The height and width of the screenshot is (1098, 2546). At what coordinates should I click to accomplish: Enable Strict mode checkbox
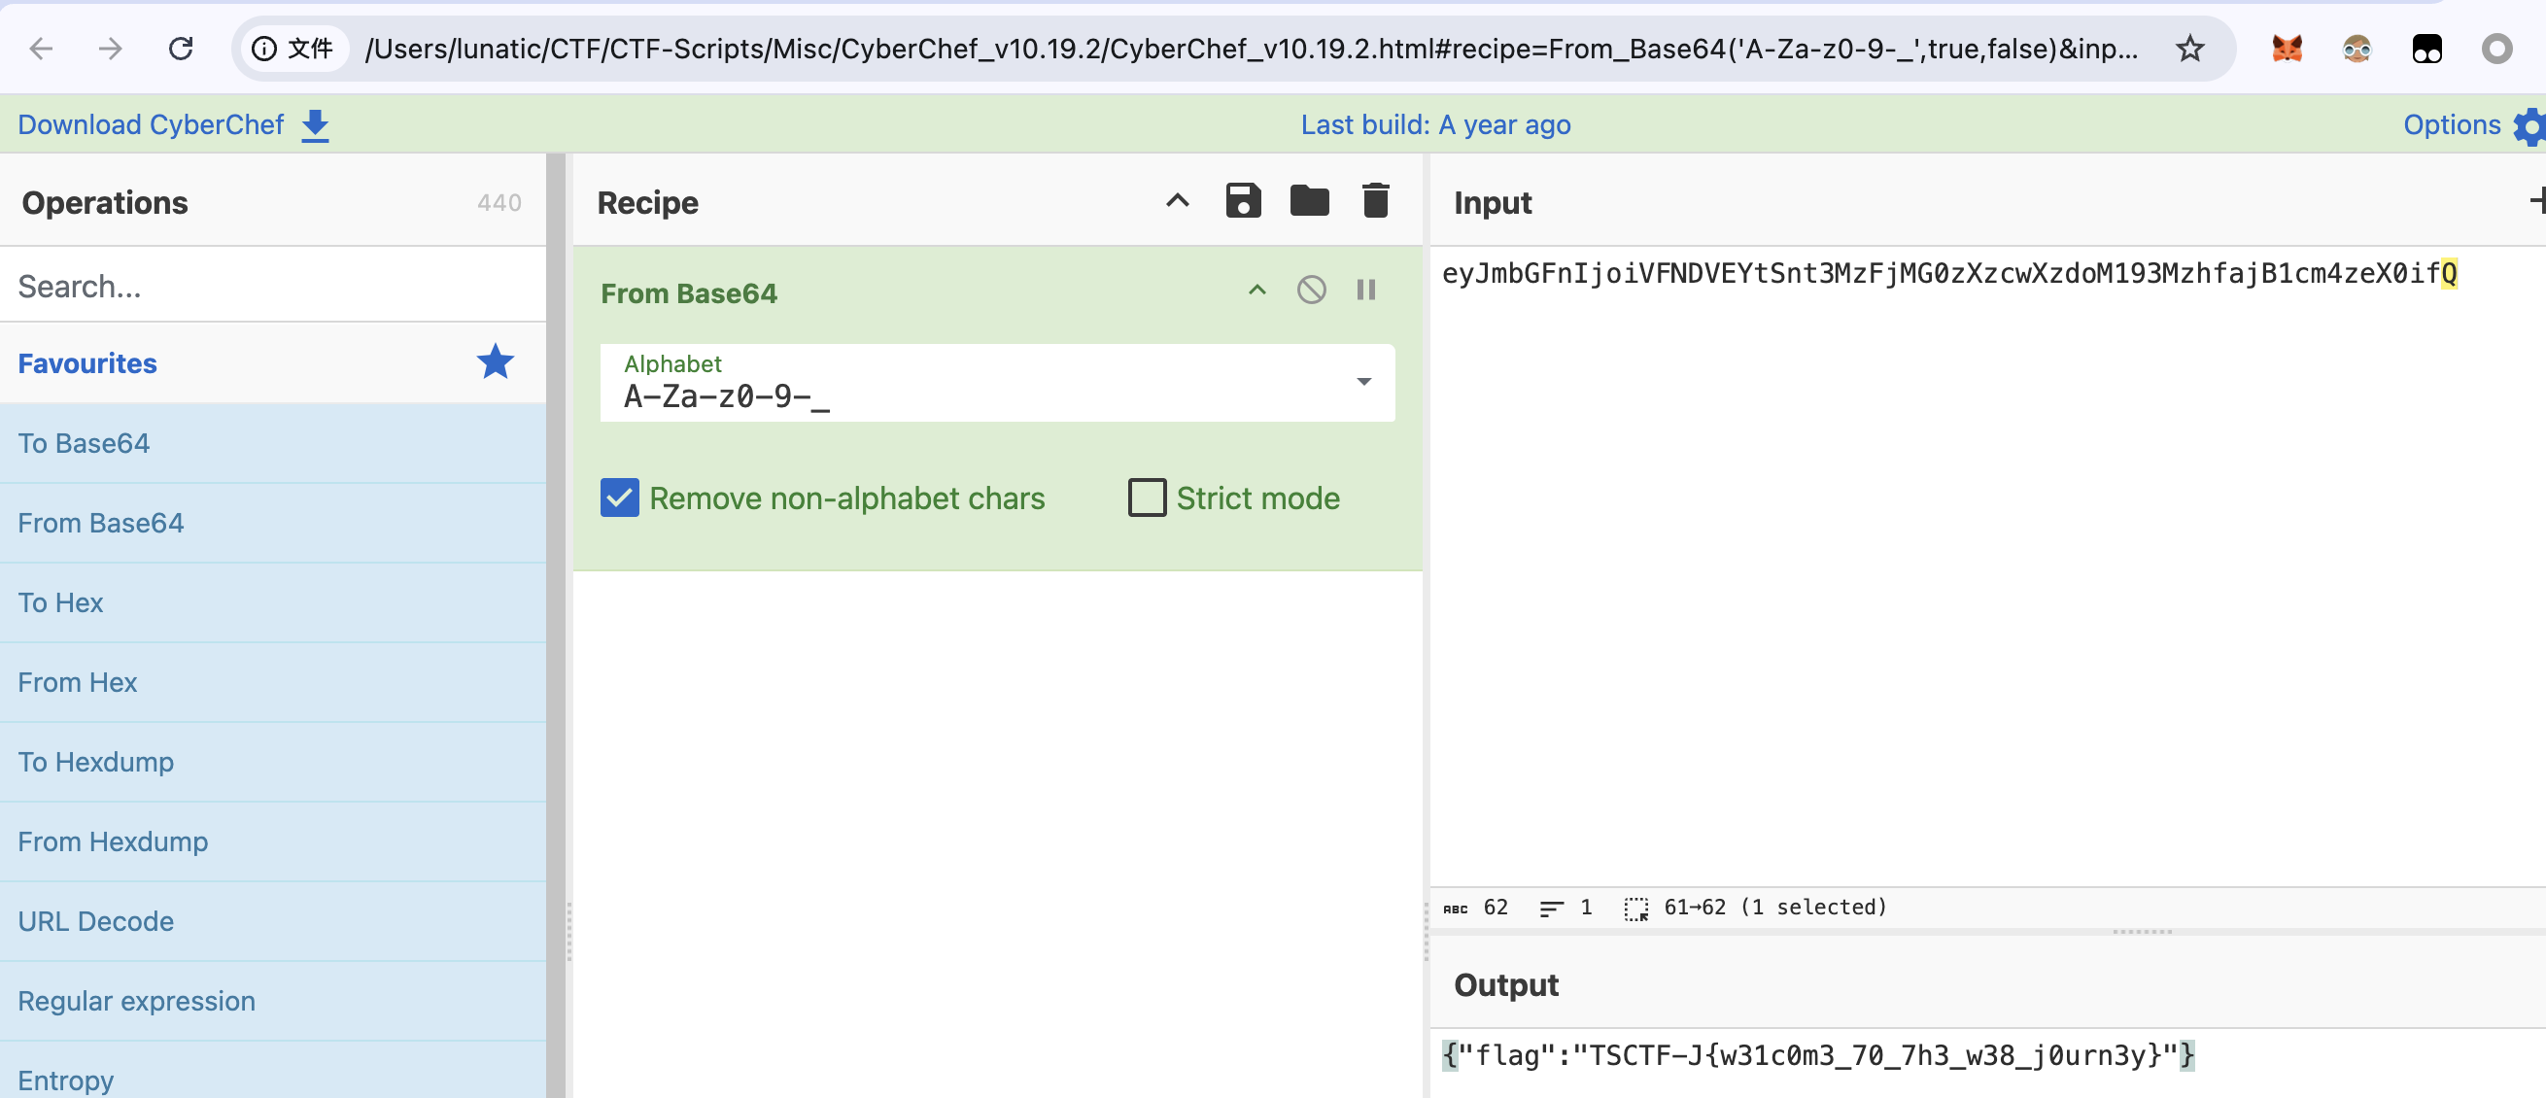click(x=1147, y=498)
